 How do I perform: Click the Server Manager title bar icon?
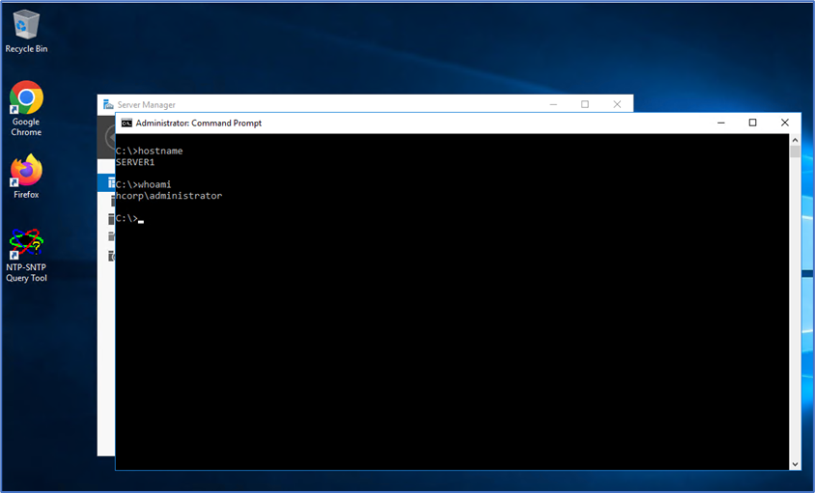click(x=108, y=104)
